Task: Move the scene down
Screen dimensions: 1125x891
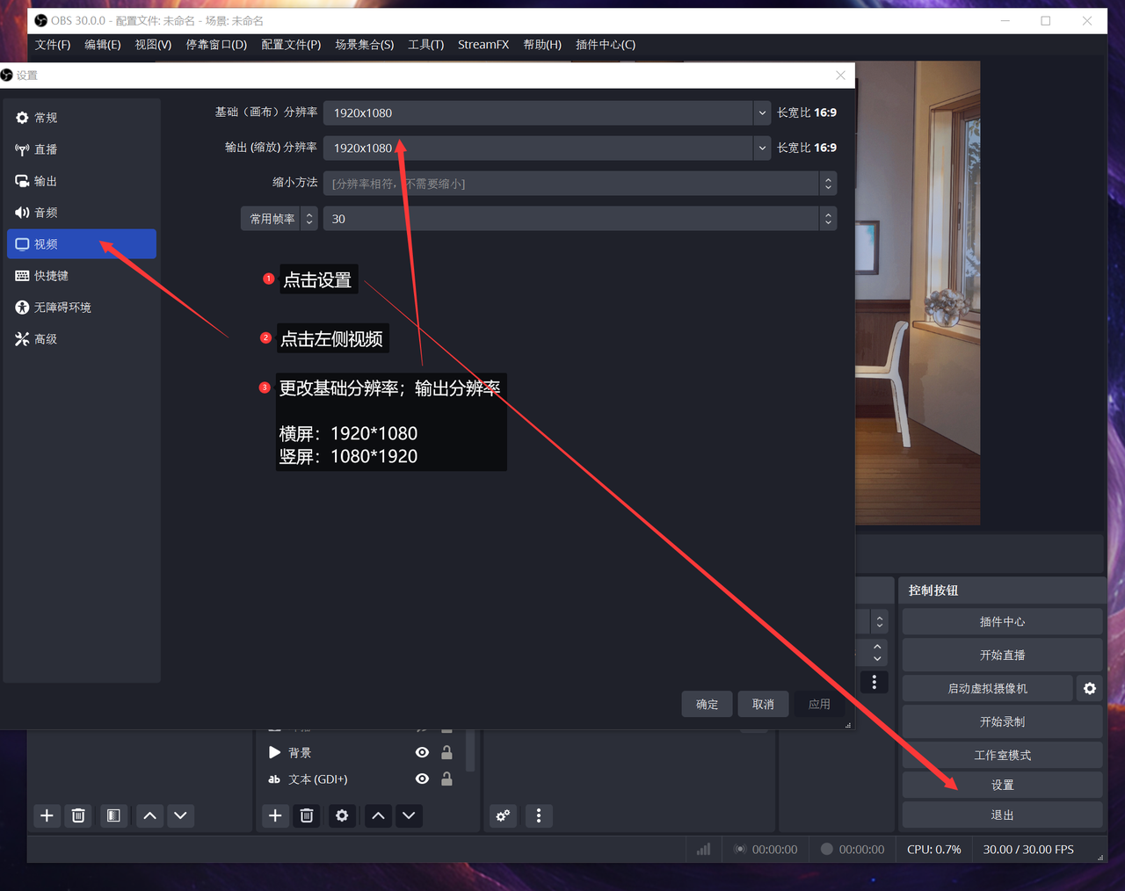Action: pyautogui.click(x=180, y=815)
